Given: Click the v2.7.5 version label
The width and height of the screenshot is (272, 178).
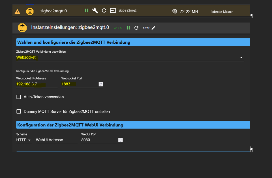Looking at the screenshot, I should pyautogui.click(x=118, y=28).
